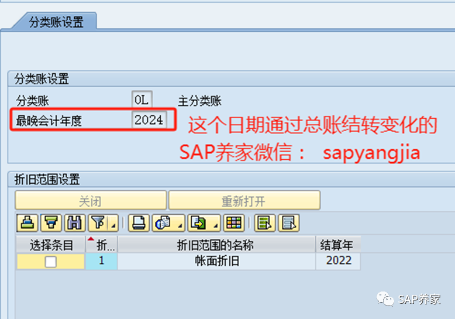The image size is (455, 319).
Task: Open Find with the binoculars icon
Action: (75, 223)
